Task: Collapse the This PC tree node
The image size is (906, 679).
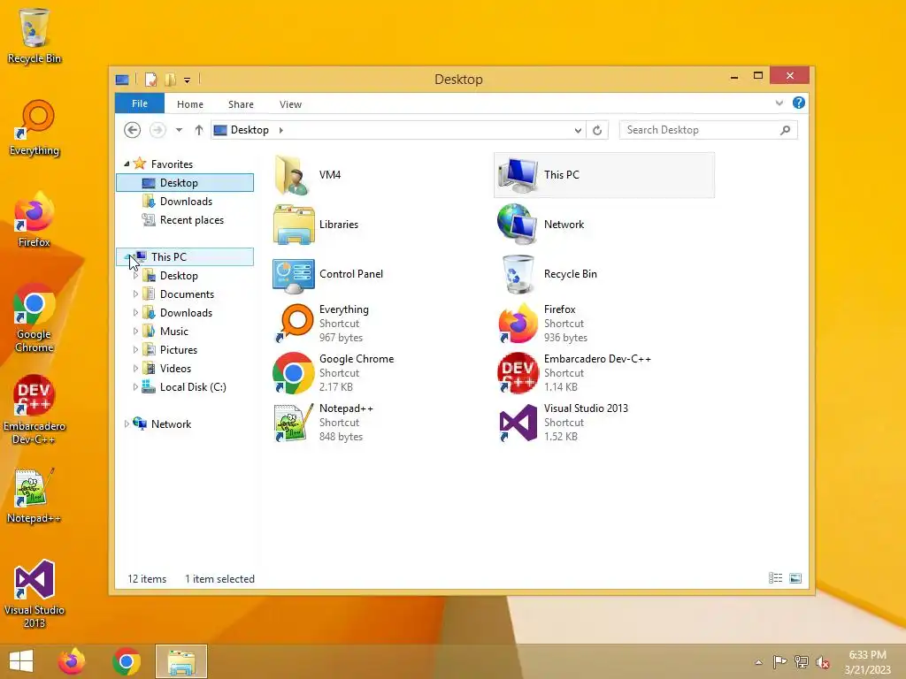Action: [127, 257]
